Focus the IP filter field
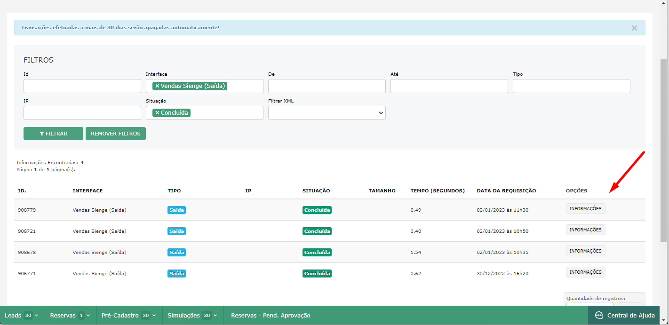The image size is (669, 325). click(82, 113)
